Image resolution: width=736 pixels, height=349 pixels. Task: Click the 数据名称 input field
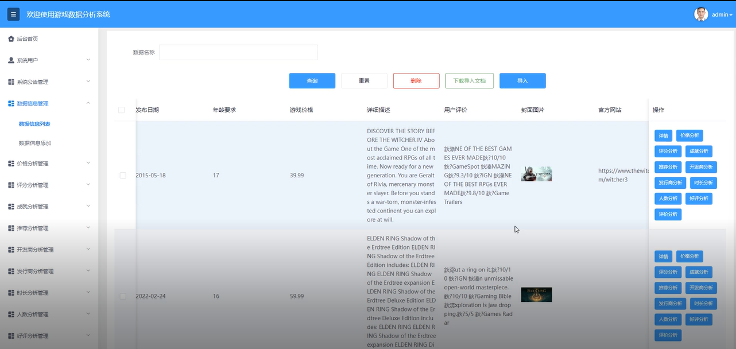(x=238, y=52)
